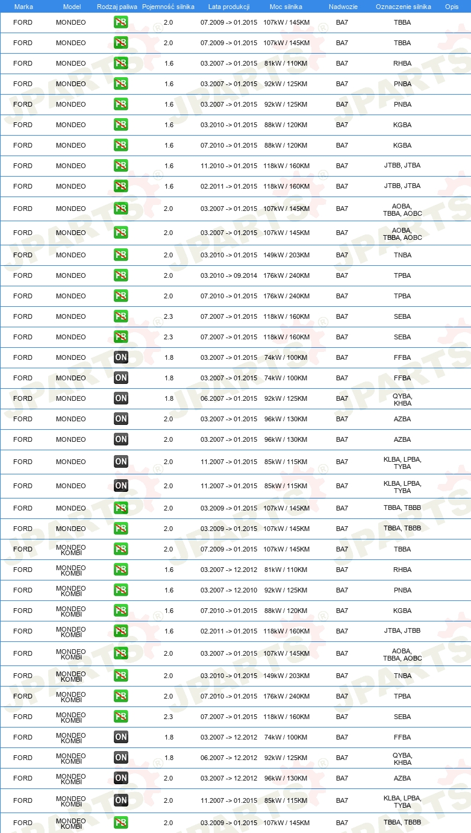
Task: Select Mondeo Kombi model cell in KGBA row
Action: (x=71, y=611)
